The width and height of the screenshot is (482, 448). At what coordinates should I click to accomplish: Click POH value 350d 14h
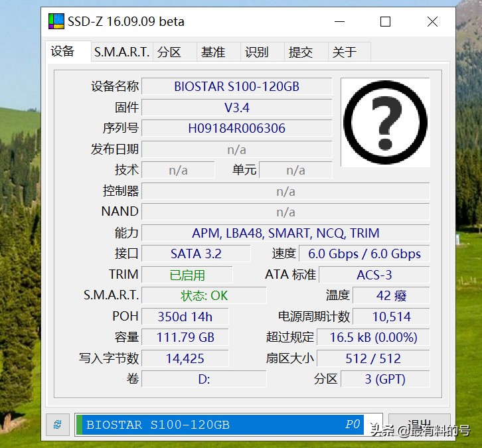[185, 317]
